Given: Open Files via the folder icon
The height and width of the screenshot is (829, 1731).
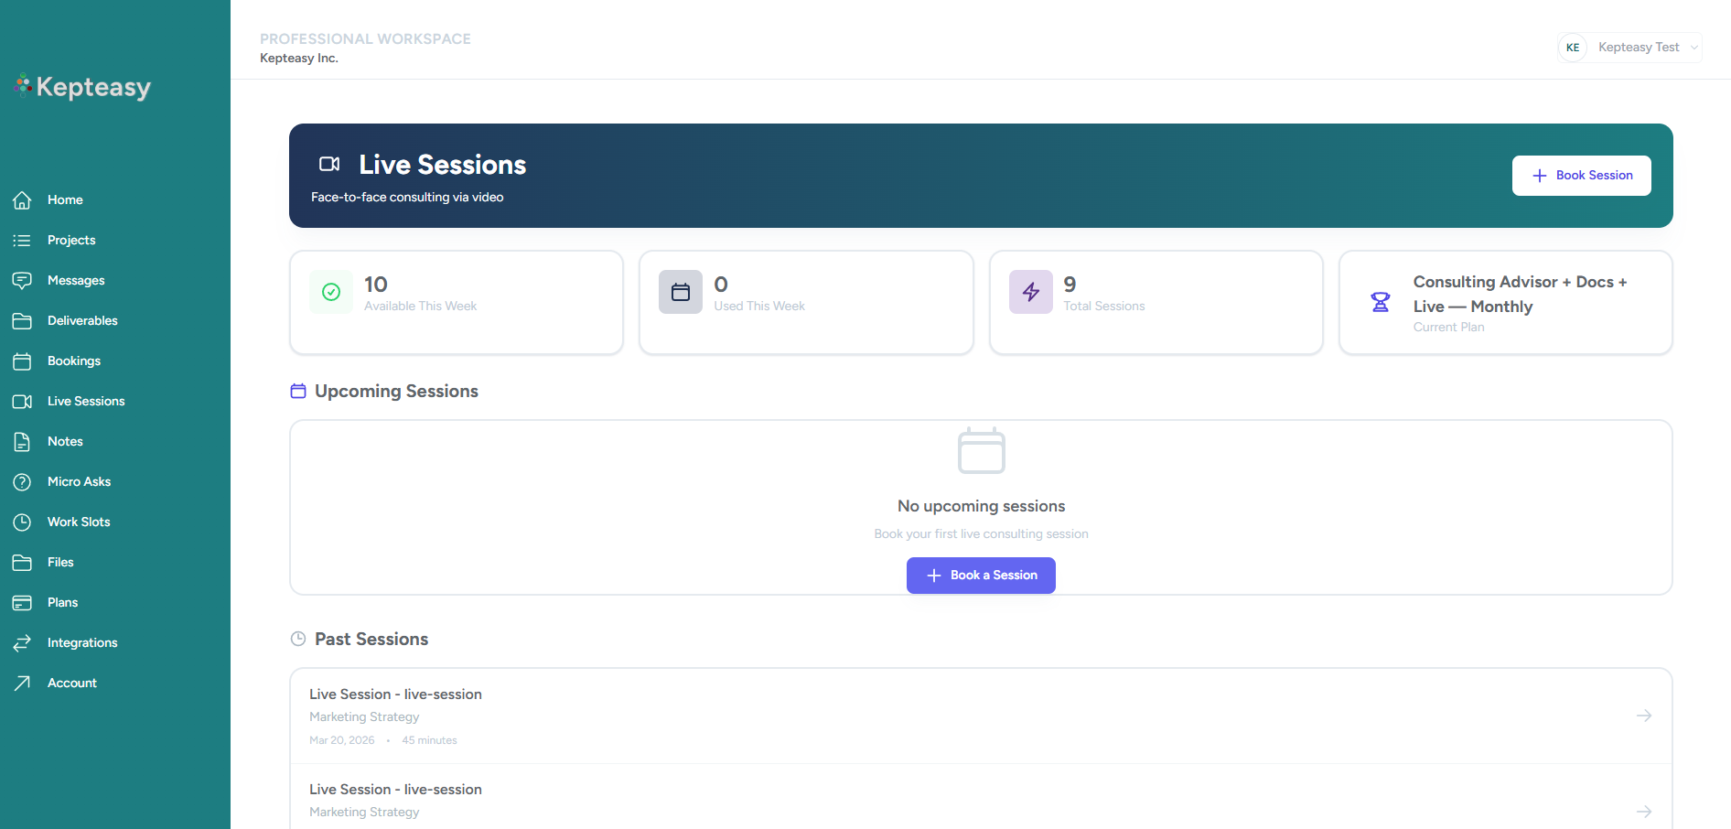Looking at the screenshot, I should (22, 562).
